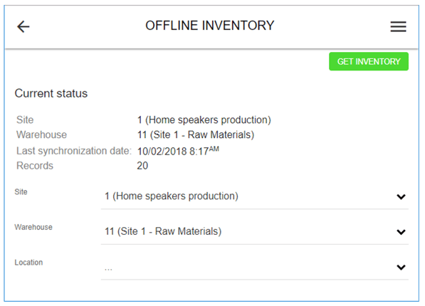This screenshot has width=425, height=306.
Task: Click the empty Location field placeholder
Action: [255, 268]
